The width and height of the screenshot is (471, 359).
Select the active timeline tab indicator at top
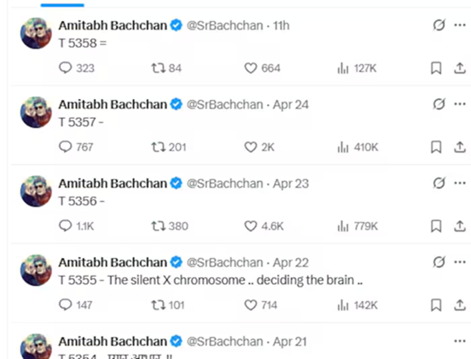click(x=62, y=5)
